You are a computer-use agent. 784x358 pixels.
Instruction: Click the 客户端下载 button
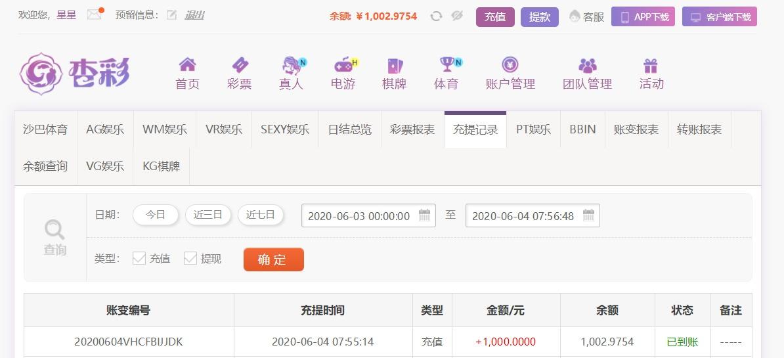point(720,16)
